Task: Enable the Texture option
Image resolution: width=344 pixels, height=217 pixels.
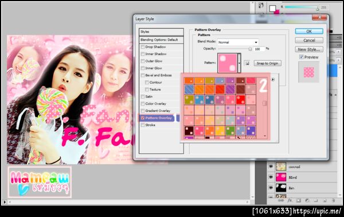Action: [x=147, y=90]
